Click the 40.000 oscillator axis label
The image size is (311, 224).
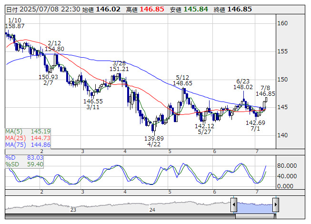click(x=287, y=176)
